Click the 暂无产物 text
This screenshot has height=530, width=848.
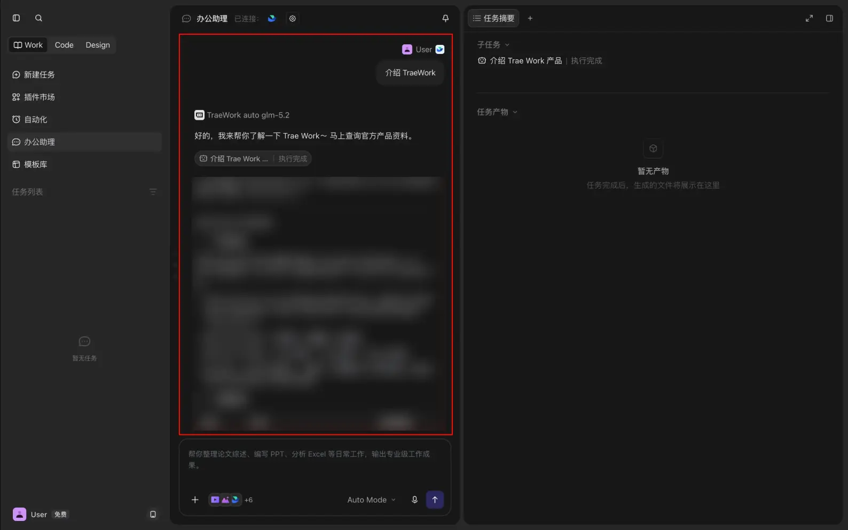(x=653, y=172)
